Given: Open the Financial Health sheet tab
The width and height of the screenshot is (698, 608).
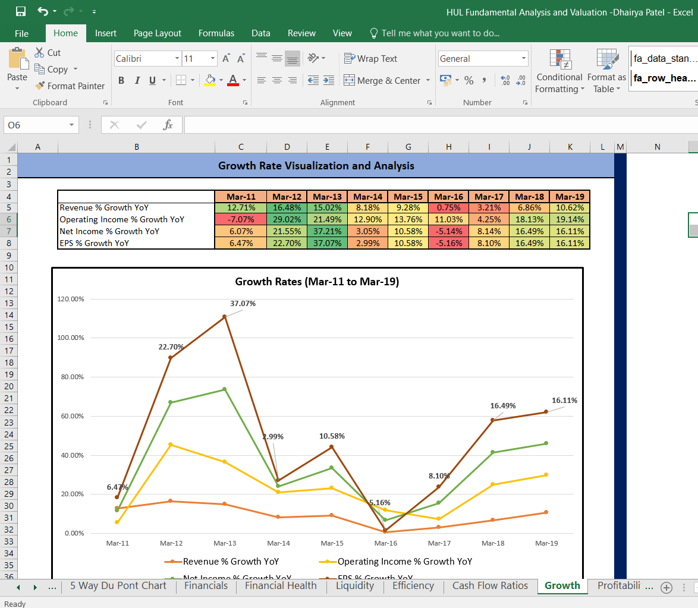Looking at the screenshot, I should (x=281, y=586).
